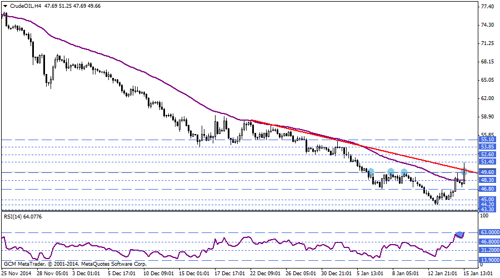Click the 65.05 price axis value
Screen dimensions: 500x278
(487, 80)
